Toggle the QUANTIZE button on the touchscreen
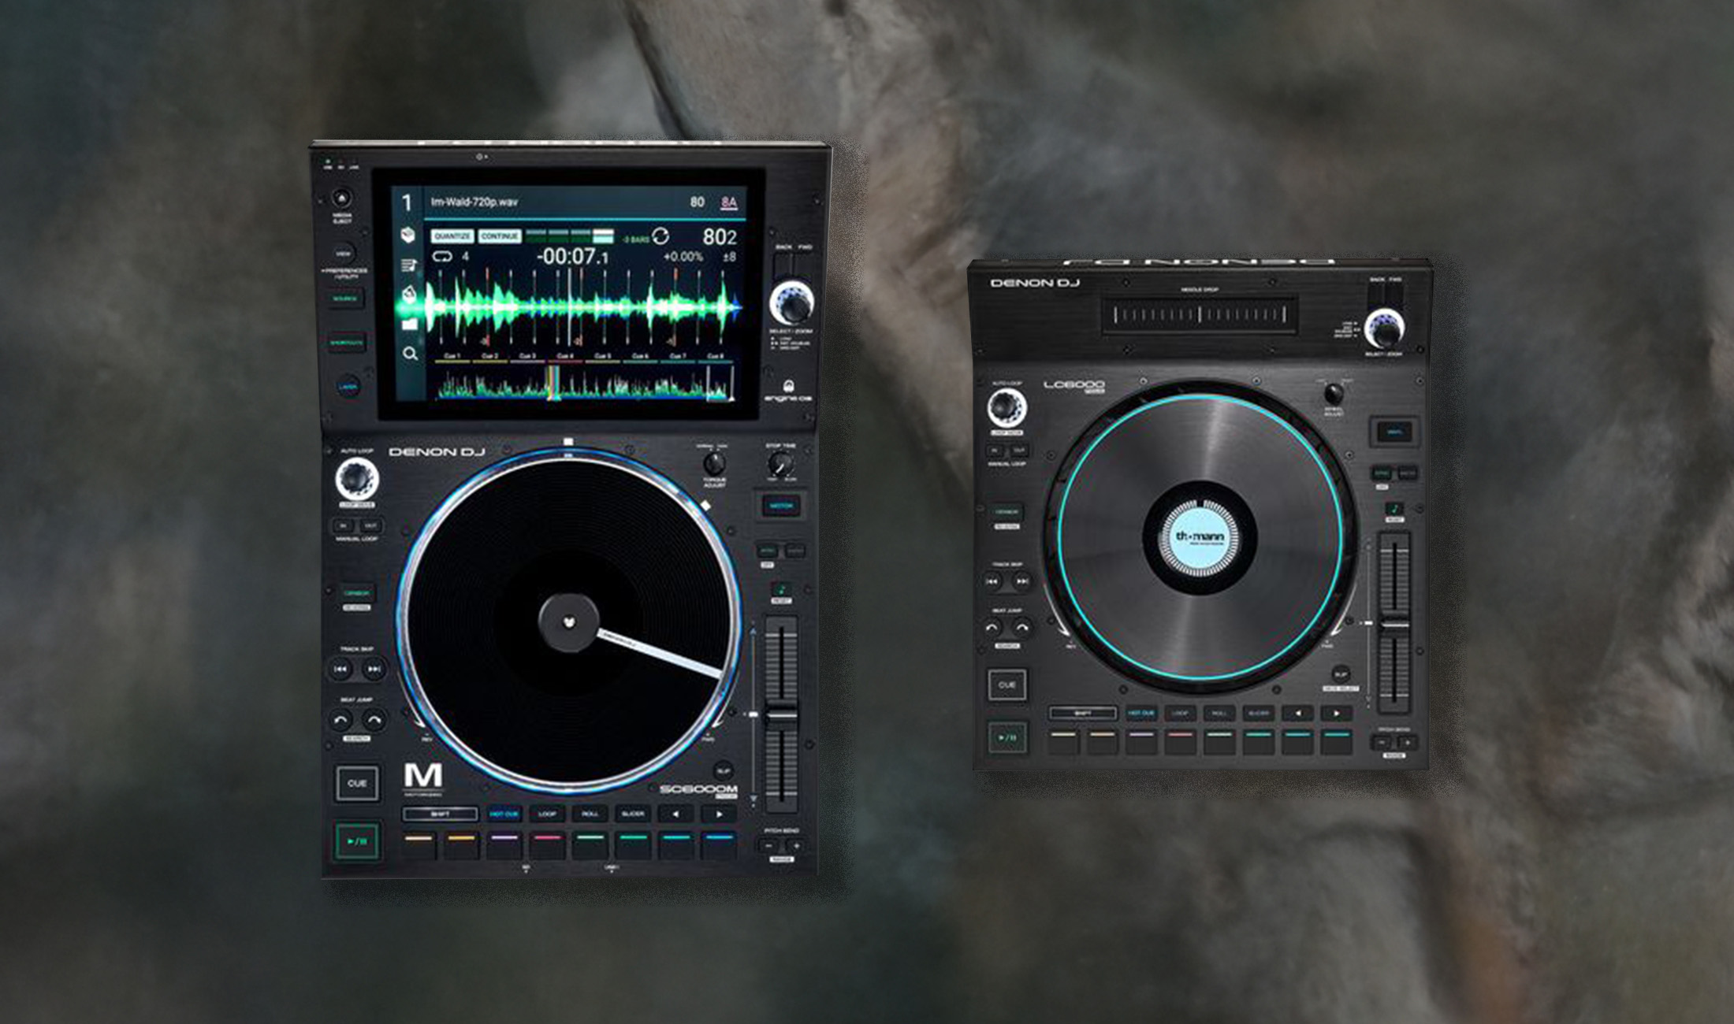The width and height of the screenshot is (1734, 1024). click(452, 236)
